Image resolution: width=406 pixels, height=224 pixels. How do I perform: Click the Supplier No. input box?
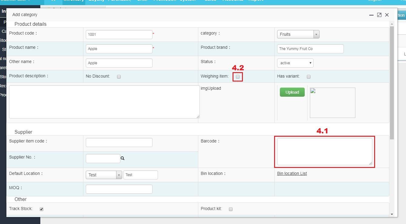coord(103,159)
